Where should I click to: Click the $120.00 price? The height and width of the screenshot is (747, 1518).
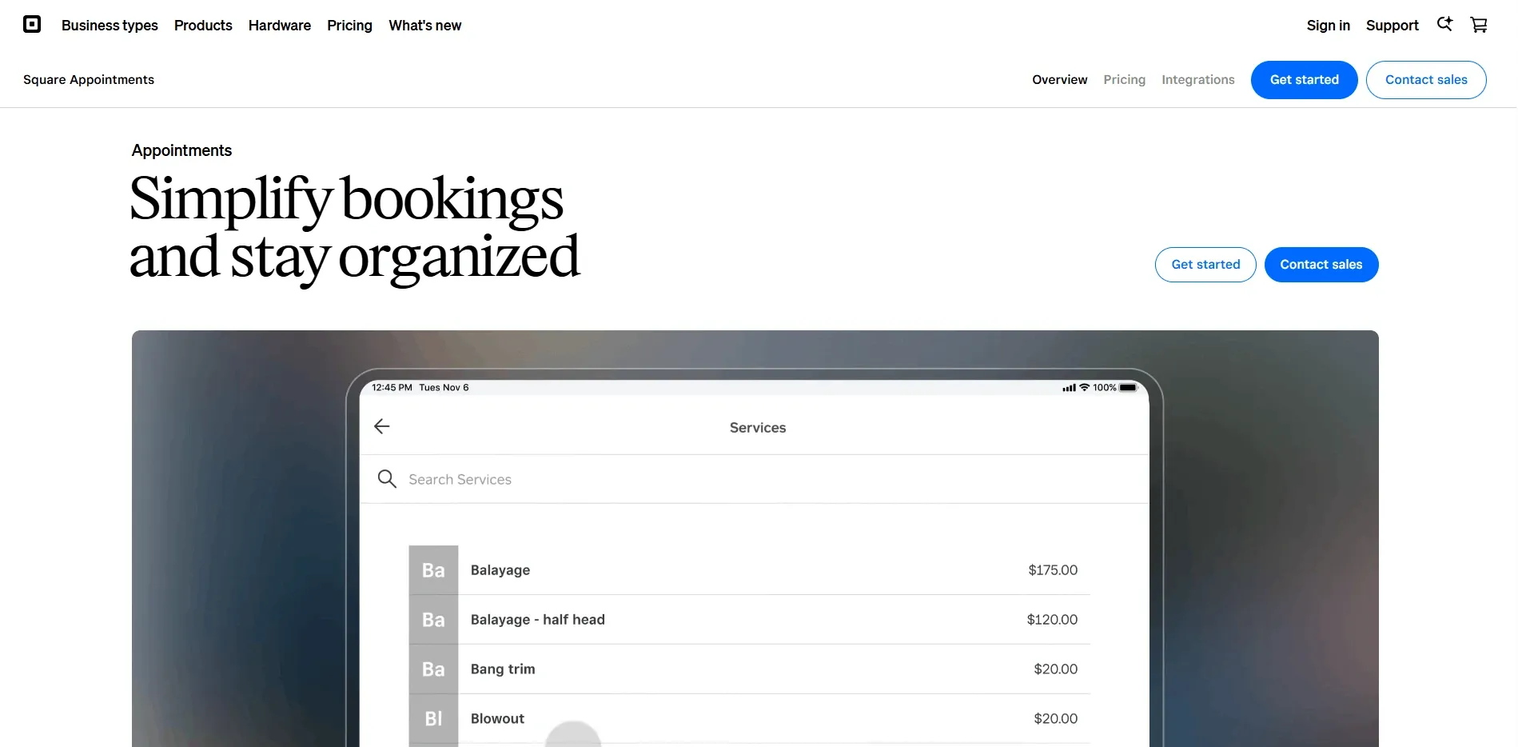coord(1052,620)
